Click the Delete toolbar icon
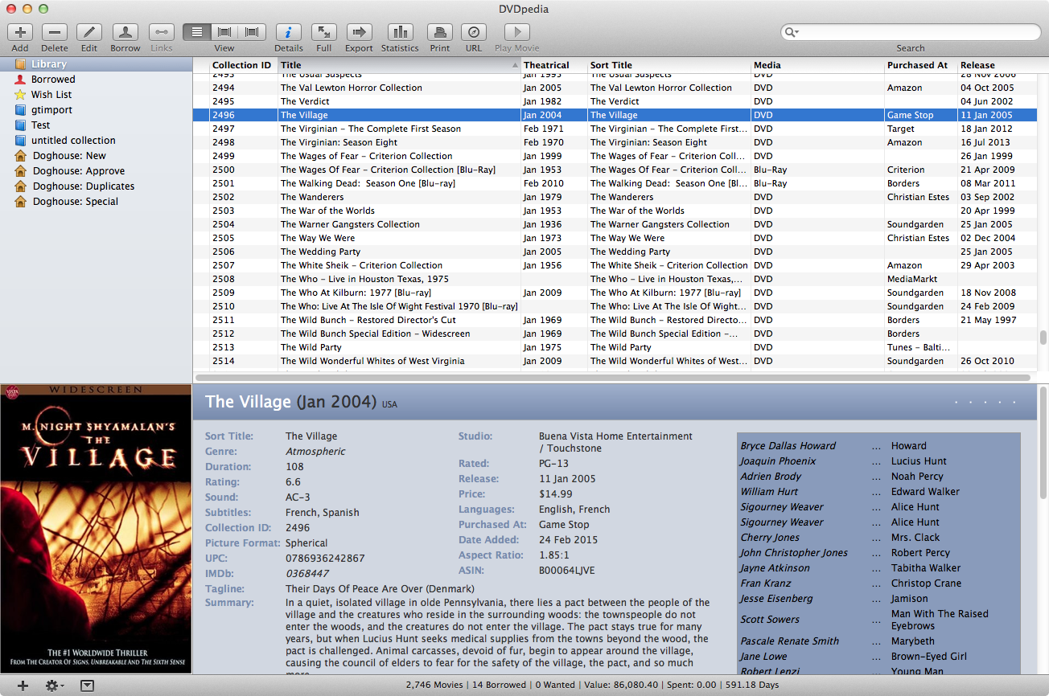 55,32
